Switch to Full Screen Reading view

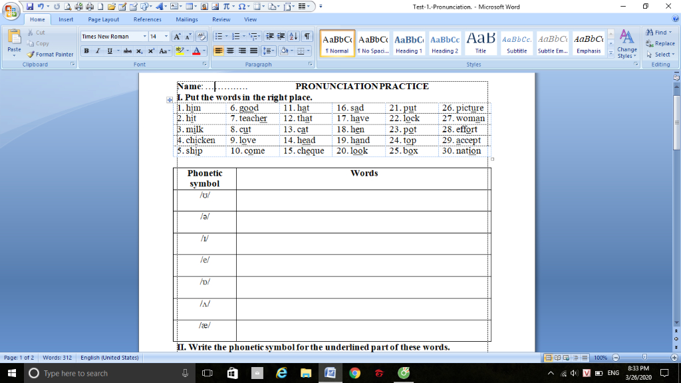pyautogui.click(x=557, y=358)
